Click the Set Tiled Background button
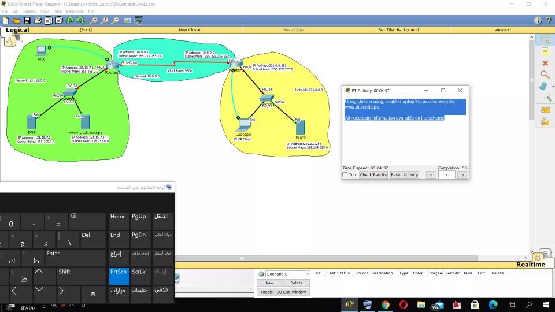 (x=398, y=29)
